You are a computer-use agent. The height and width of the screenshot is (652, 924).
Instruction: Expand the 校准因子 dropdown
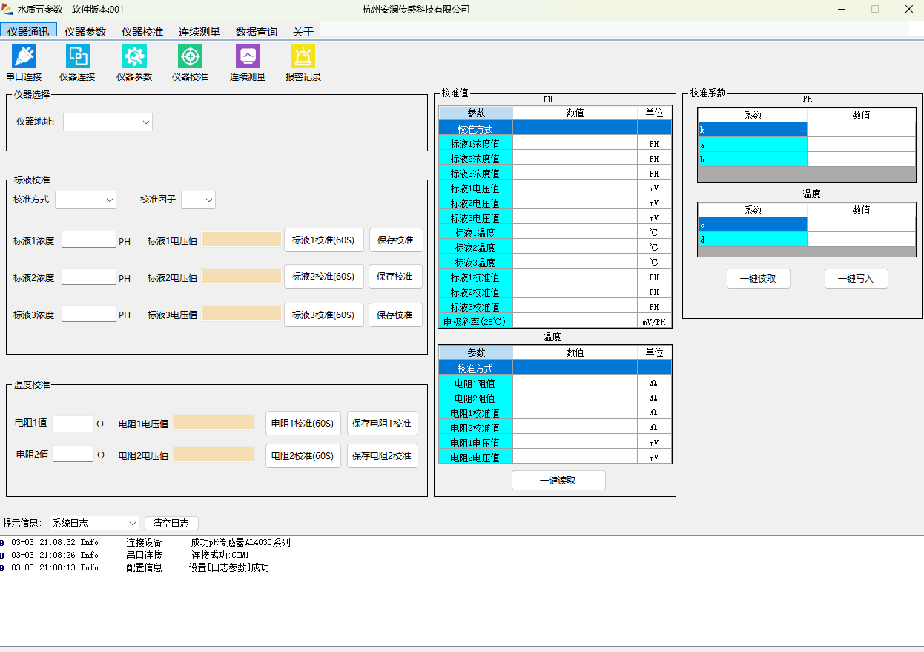[198, 200]
